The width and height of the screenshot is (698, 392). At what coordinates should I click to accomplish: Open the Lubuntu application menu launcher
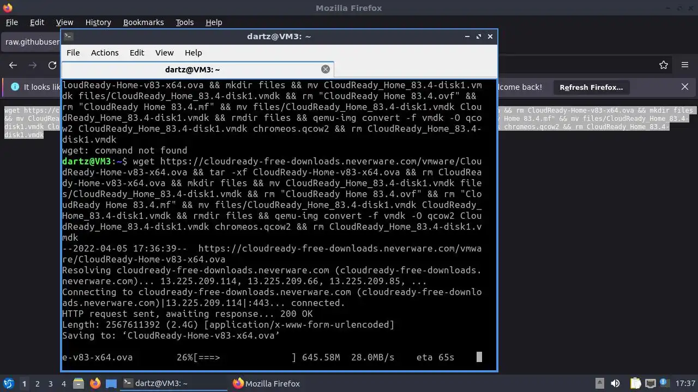[x=8, y=383]
